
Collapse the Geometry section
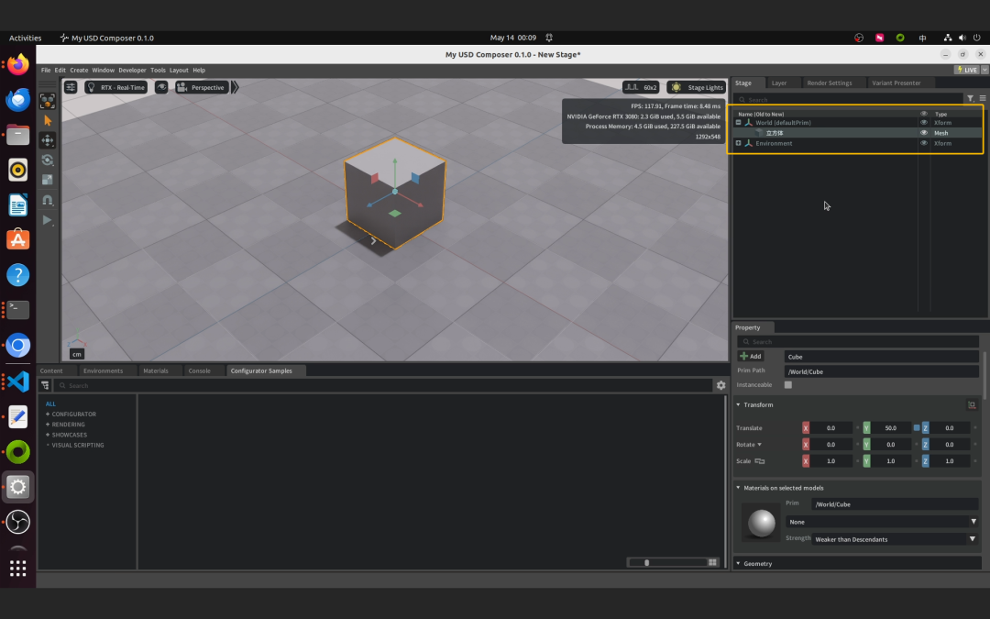point(738,563)
